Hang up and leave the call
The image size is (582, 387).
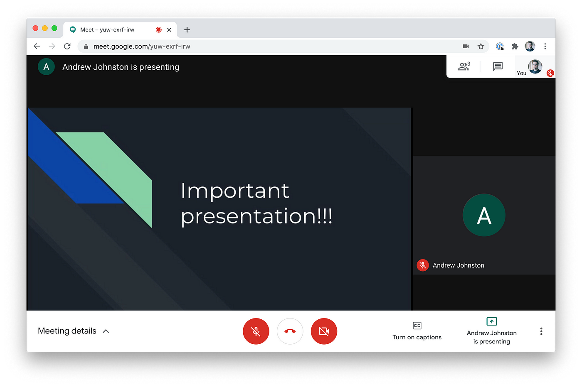pos(290,331)
